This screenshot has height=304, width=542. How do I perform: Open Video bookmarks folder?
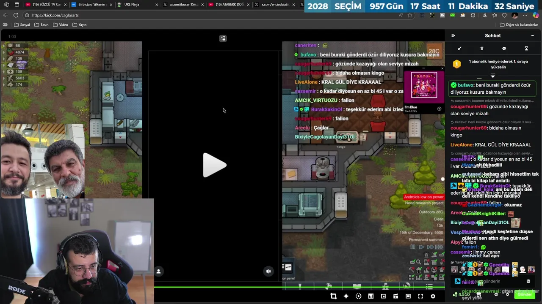[x=61, y=24]
